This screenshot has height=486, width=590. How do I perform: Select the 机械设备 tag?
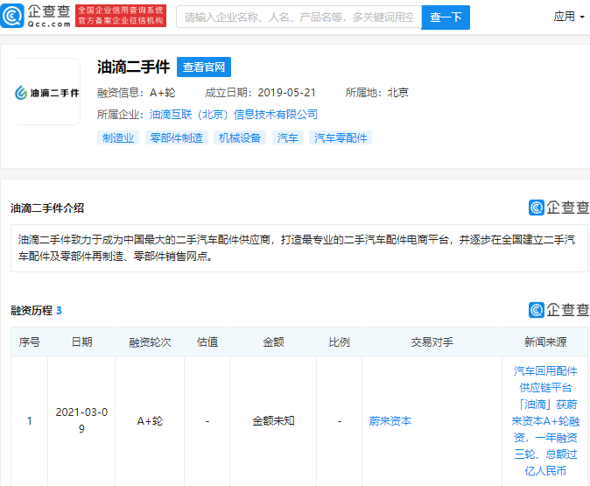tap(240, 137)
